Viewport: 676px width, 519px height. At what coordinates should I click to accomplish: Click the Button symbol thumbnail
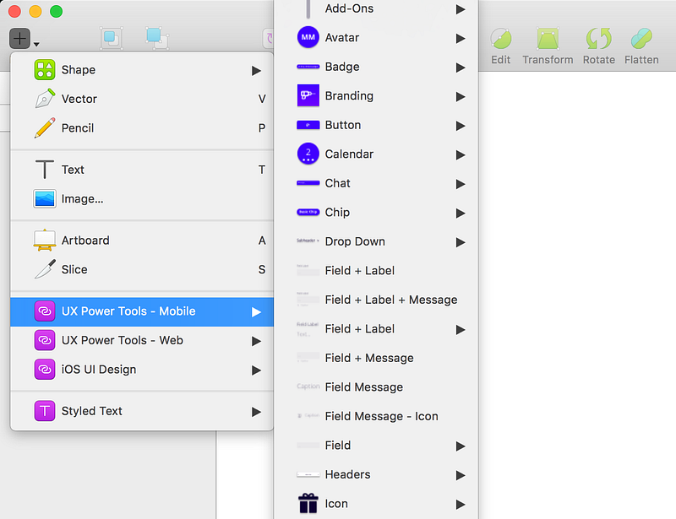[308, 125]
